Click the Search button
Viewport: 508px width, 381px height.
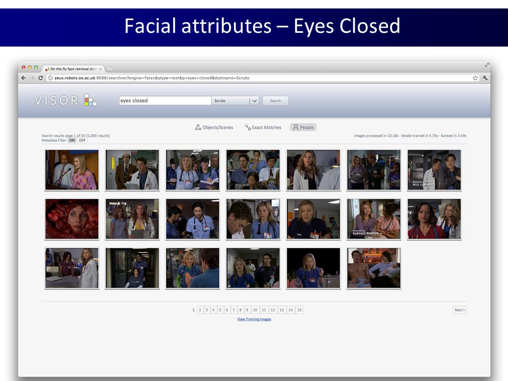(275, 101)
